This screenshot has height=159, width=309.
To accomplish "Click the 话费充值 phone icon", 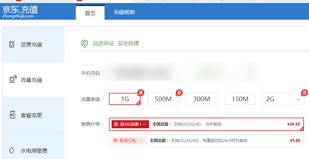I will (12, 44).
